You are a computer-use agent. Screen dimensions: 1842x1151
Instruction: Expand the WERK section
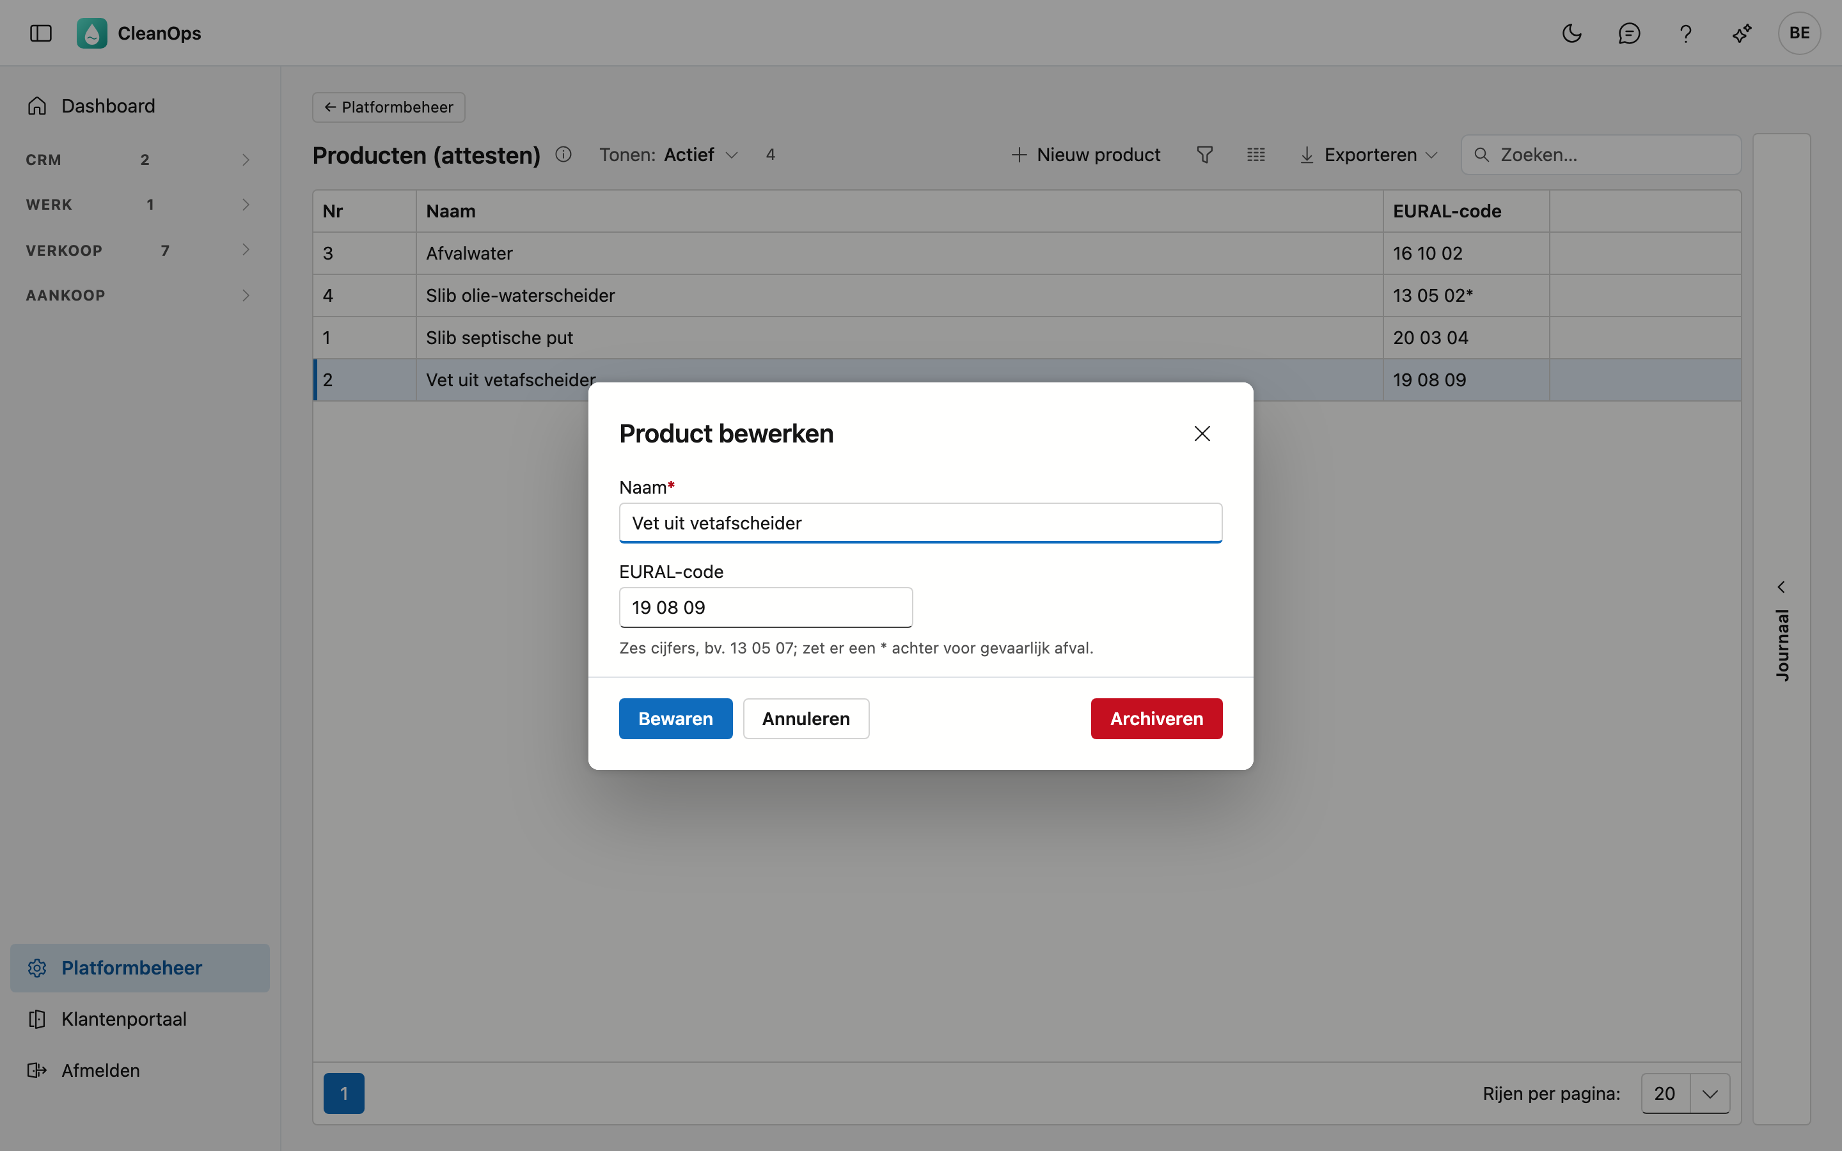pos(140,204)
